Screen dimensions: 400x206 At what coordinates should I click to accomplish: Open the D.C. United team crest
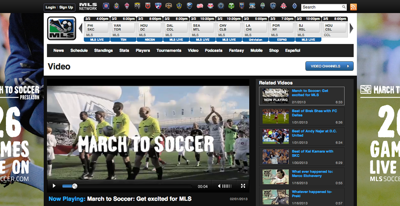coord(148,6)
